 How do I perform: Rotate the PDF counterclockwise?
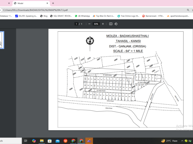[116, 24]
